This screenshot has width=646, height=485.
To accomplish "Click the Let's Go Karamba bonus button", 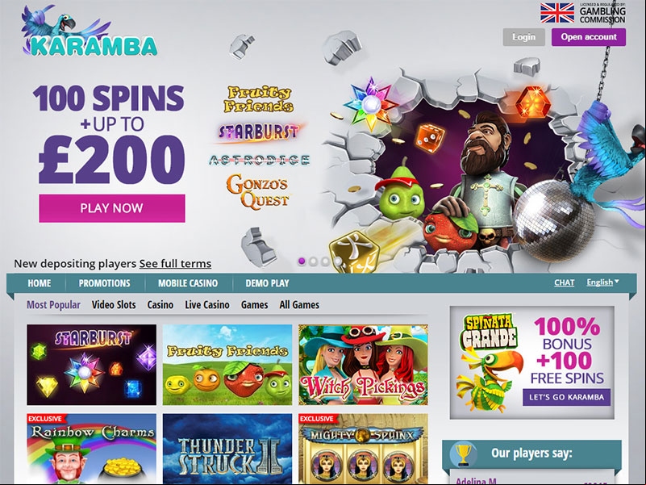I will [x=566, y=397].
